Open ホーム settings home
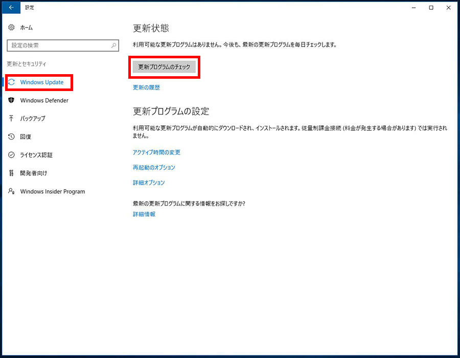This screenshot has width=460, height=358. point(27,28)
